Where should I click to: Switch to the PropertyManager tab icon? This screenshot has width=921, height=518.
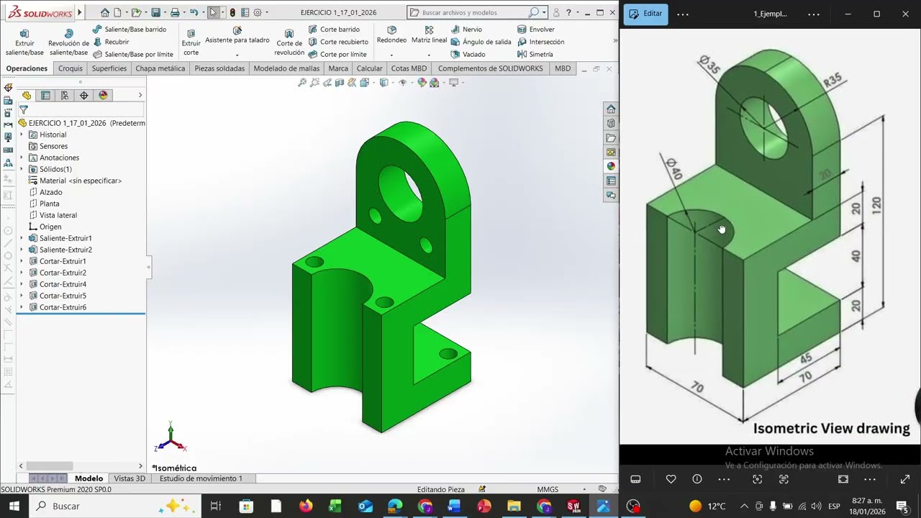click(x=45, y=95)
